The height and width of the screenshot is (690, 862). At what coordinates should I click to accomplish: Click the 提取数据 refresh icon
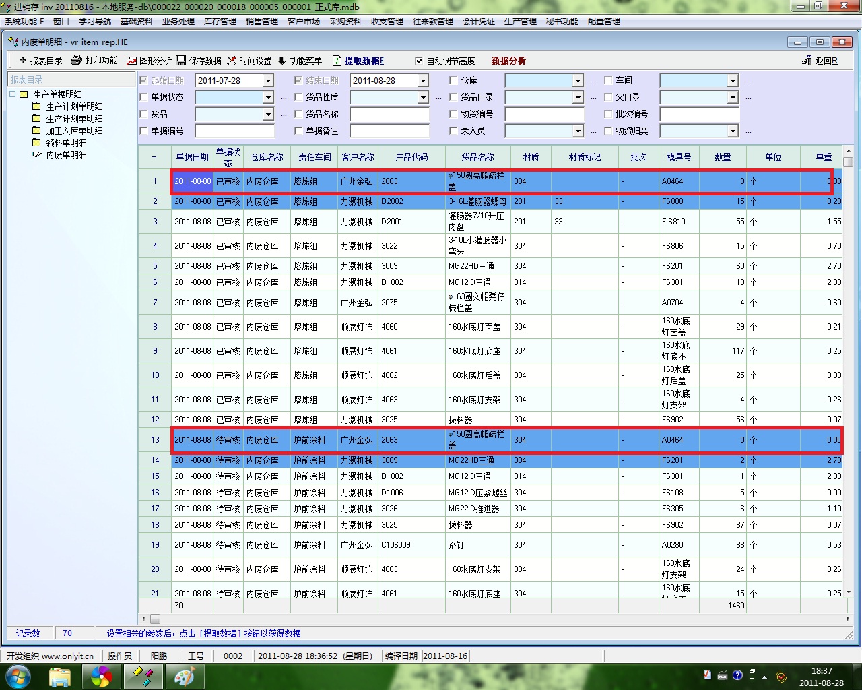coord(337,61)
